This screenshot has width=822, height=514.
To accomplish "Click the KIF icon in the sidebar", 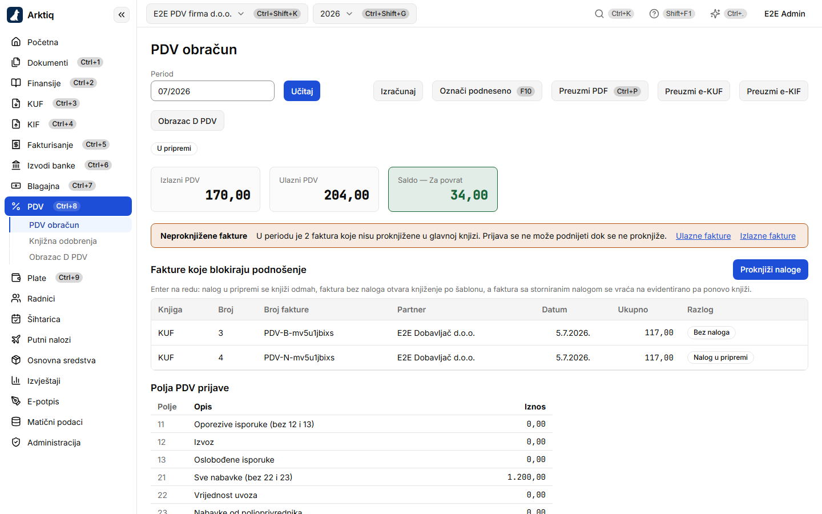I will (16, 125).
